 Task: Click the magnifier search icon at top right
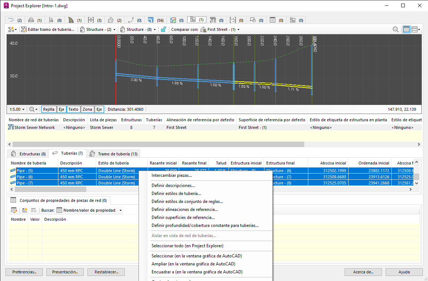(x=395, y=29)
